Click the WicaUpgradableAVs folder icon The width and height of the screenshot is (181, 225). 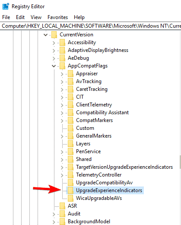click(70, 198)
